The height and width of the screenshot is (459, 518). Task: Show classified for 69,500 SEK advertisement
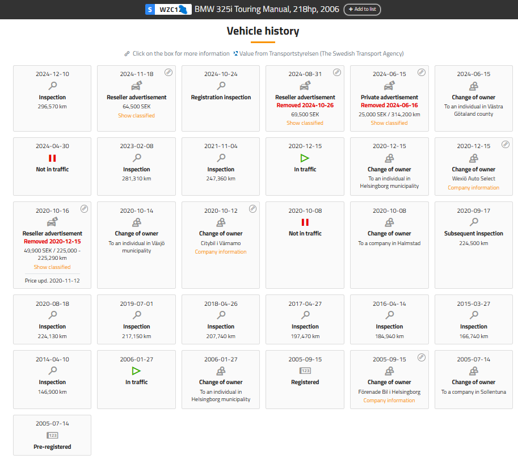[305, 123]
